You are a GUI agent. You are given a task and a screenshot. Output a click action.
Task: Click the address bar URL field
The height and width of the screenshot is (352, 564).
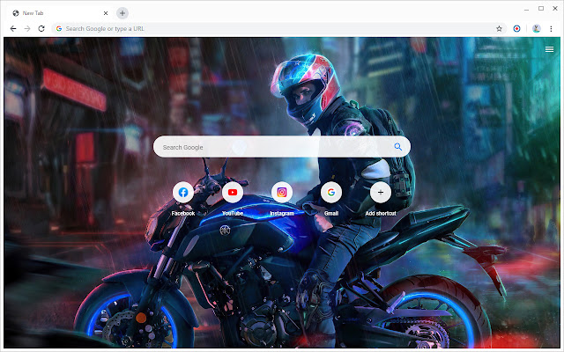point(278,29)
